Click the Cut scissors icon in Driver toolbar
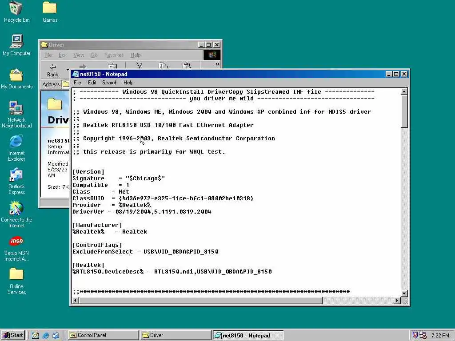455x341 pixels. pos(139,66)
